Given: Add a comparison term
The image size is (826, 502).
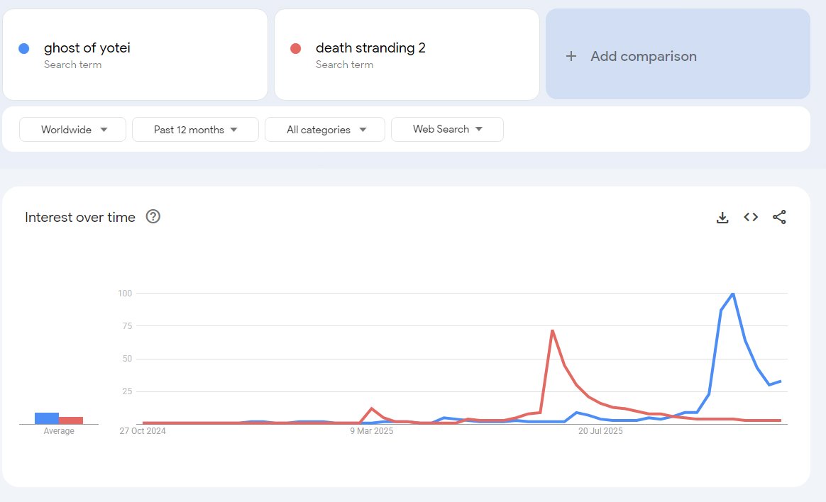Looking at the screenshot, I should (x=678, y=54).
